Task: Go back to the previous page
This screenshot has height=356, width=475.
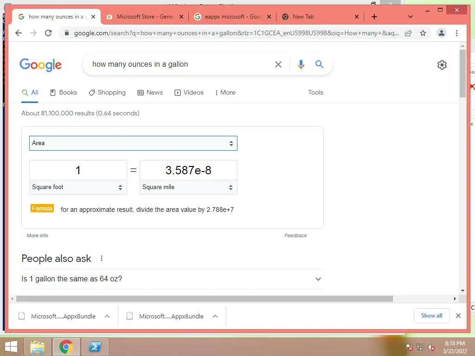Action: click(x=19, y=33)
